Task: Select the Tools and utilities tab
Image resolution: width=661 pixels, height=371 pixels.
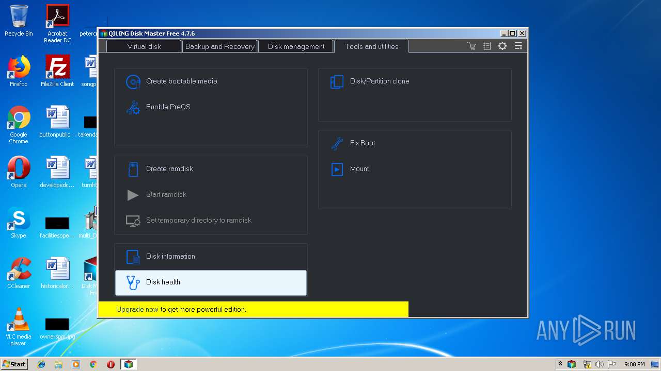Action: [371, 46]
